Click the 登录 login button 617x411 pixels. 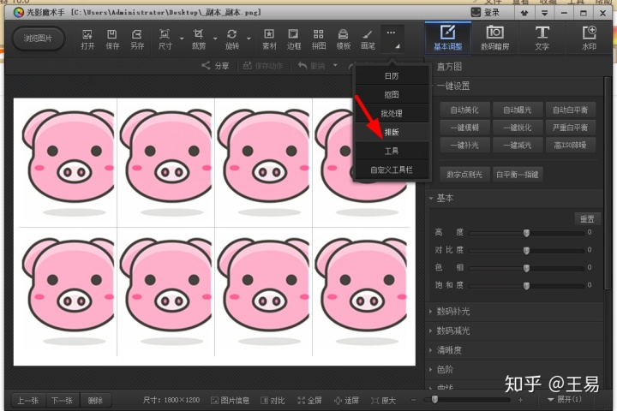486,13
